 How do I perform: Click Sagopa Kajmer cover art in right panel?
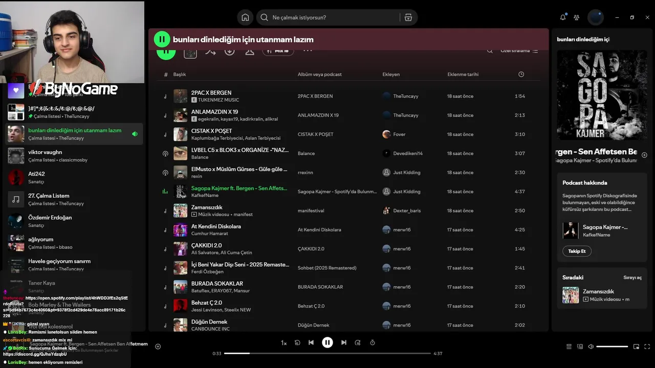(602, 95)
